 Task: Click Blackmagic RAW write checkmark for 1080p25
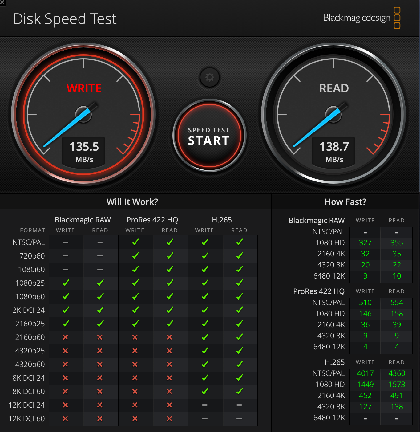(66, 283)
